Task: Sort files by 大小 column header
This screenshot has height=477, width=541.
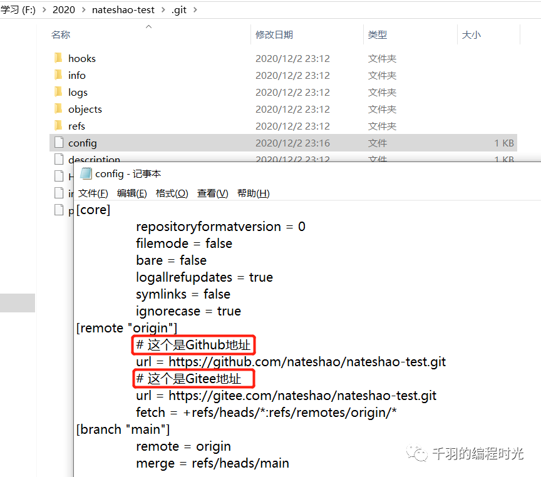Action: click(471, 34)
